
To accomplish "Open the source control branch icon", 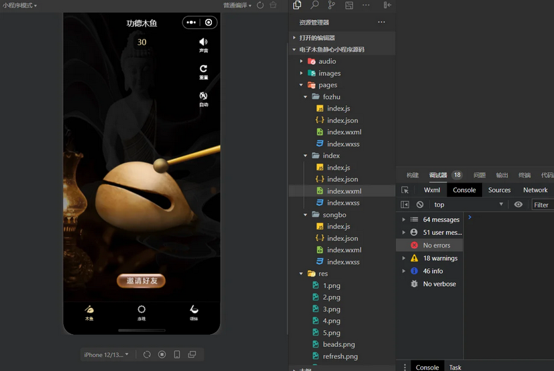I will pyautogui.click(x=331, y=5).
